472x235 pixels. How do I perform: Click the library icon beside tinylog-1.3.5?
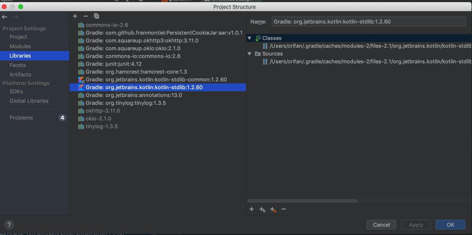81,126
